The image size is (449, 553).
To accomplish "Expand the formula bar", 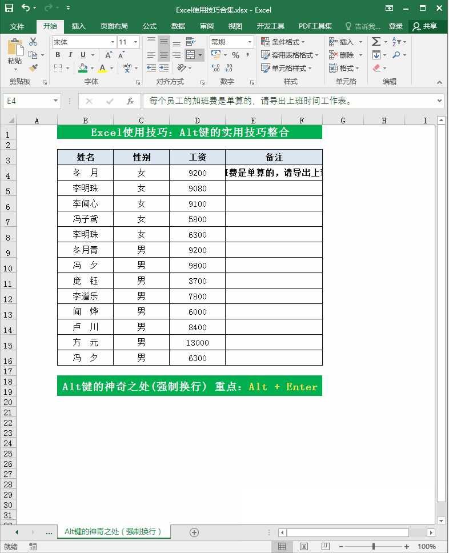I will point(439,101).
